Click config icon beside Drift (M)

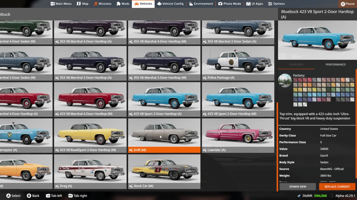click(131, 150)
